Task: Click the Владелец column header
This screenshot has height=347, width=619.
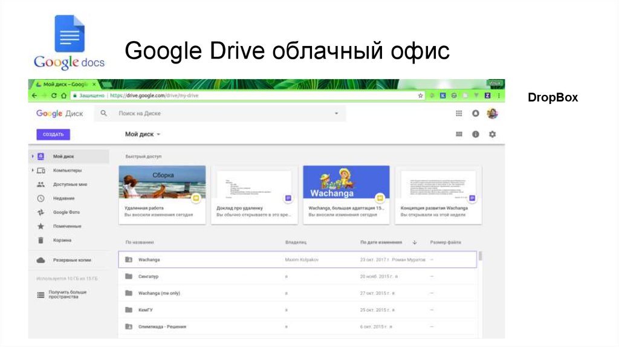Action: (296, 242)
